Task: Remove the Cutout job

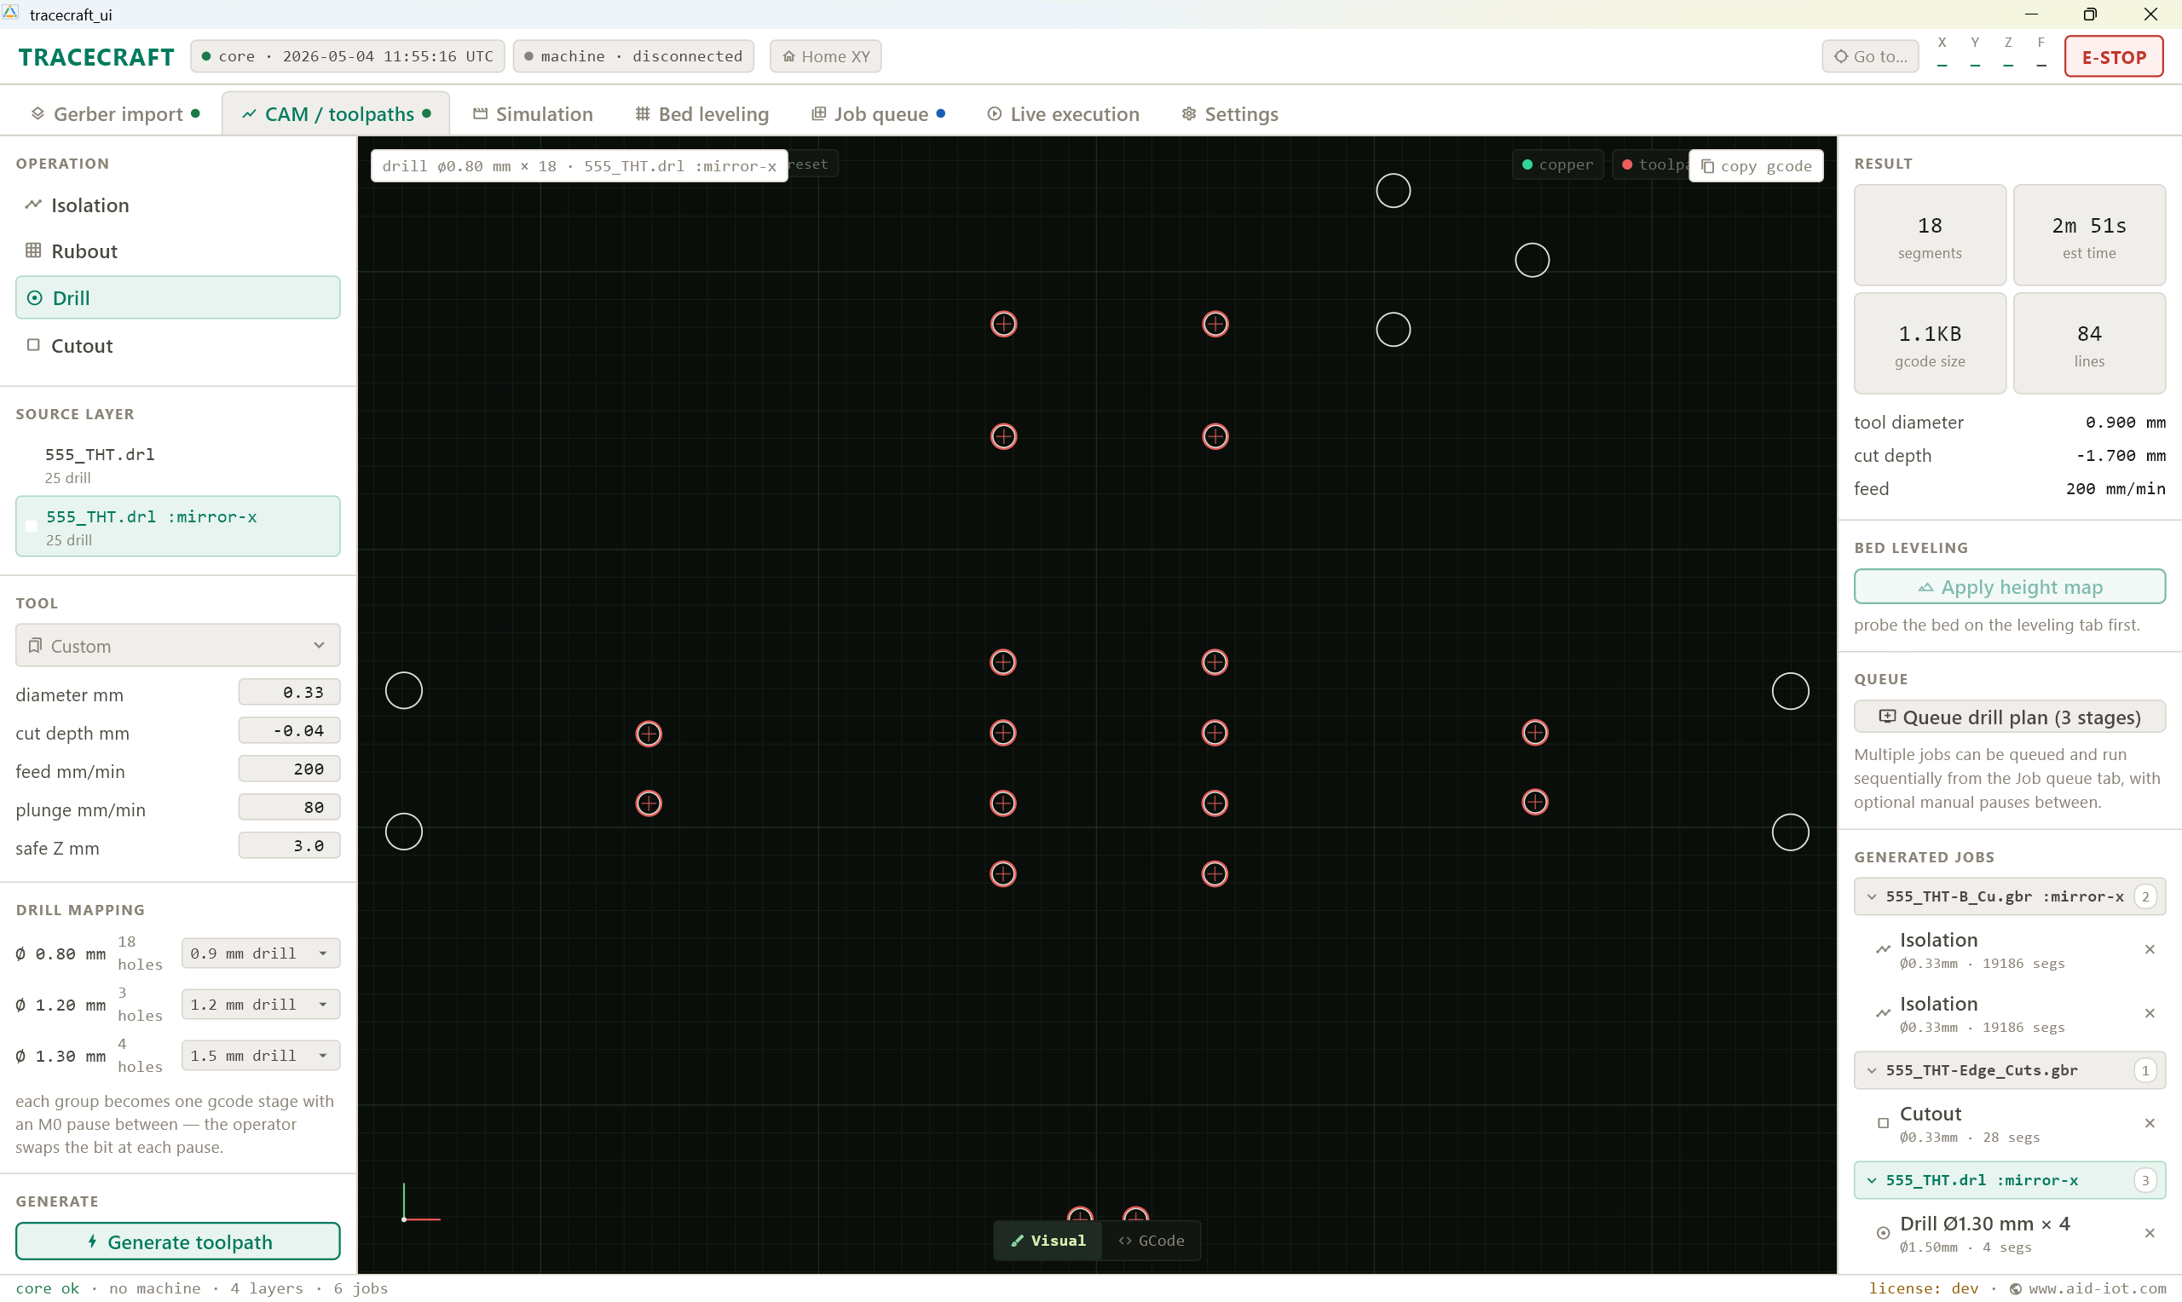Action: pyautogui.click(x=2150, y=1123)
